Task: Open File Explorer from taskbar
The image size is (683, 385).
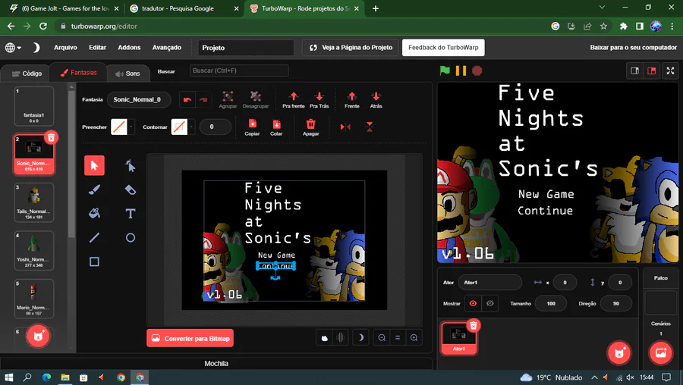Action: tap(65, 377)
